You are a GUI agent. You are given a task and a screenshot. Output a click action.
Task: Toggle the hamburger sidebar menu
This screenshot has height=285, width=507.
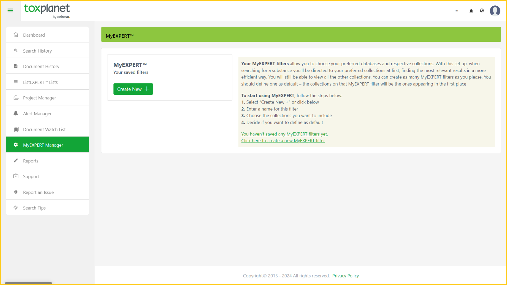click(10, 10)
